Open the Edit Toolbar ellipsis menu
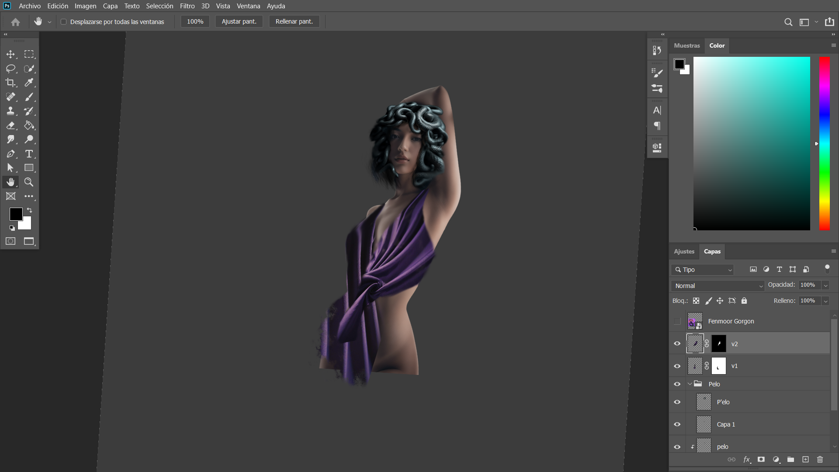 tap(29, 196)
